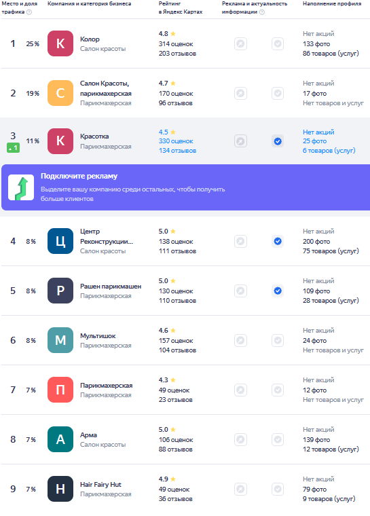
Task: Click the green arrow advertising banner icon
Action: pyautogui.click(x=21, y=187)
